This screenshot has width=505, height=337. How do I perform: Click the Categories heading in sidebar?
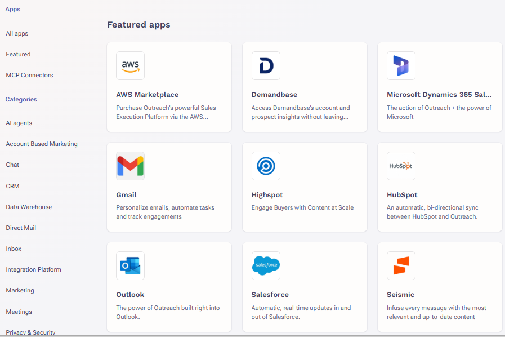[21, 99]
